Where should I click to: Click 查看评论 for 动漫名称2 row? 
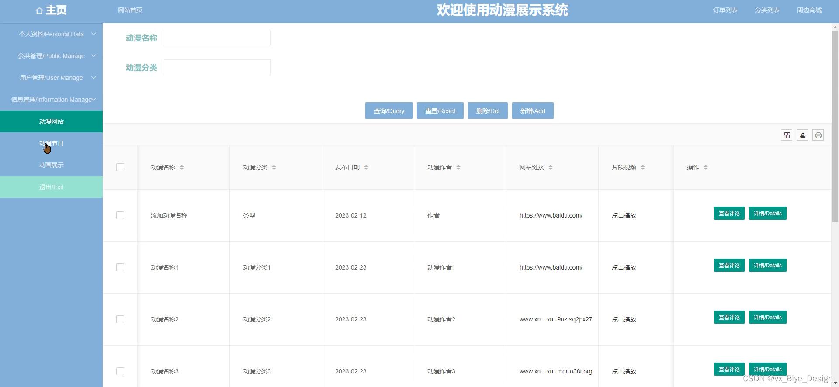[729, 317]
